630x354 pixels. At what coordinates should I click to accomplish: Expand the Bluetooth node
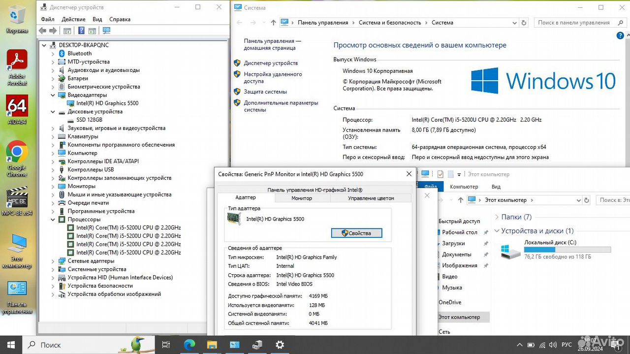(x=53, y=54)
